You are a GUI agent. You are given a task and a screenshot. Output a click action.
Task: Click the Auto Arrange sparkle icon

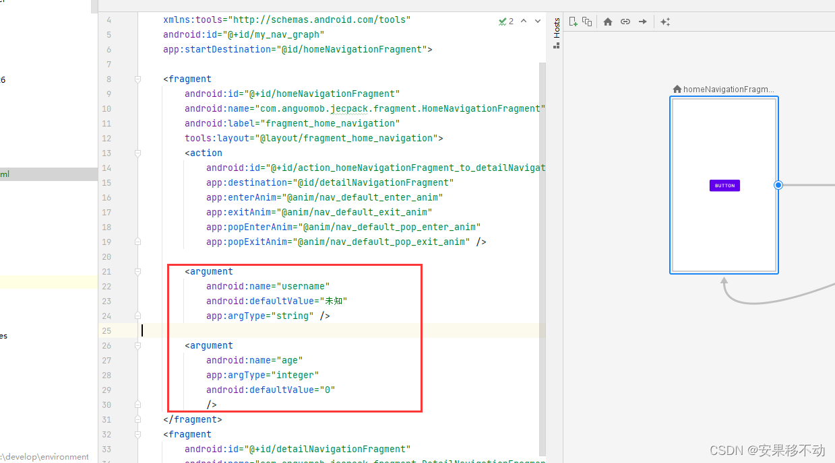point(665,22)
